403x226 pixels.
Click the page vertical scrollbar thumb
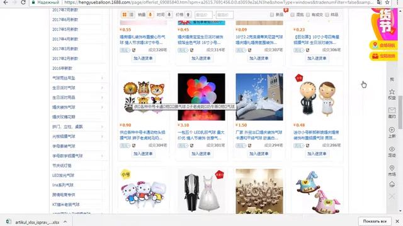point(400,112)
